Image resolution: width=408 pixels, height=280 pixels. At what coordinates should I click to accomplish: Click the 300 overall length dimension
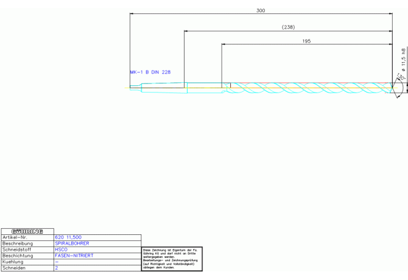[x=261, y=10]
